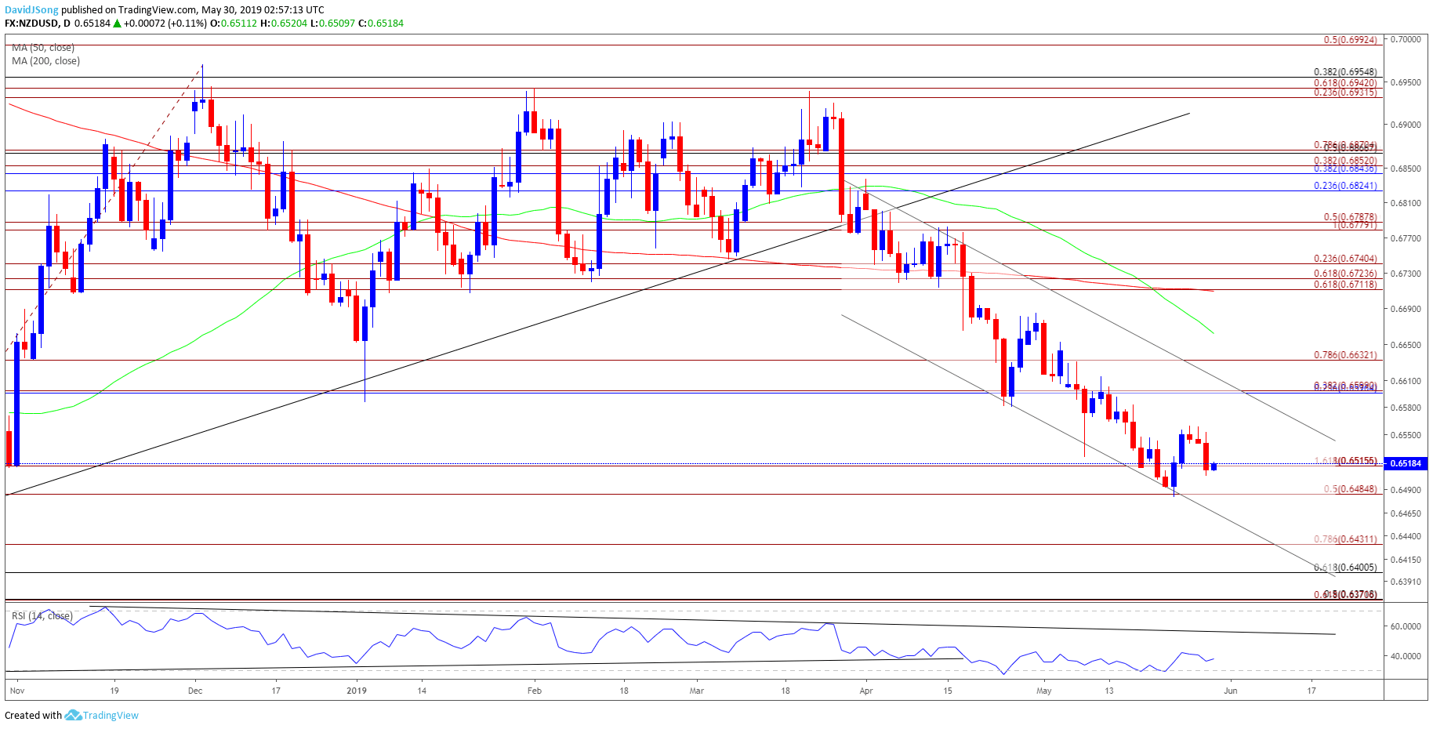Image resolution: width=1433 pixels, height=729 pixels.
Task: Click the Dec date axis label
Action: click(x=195, y=691)
